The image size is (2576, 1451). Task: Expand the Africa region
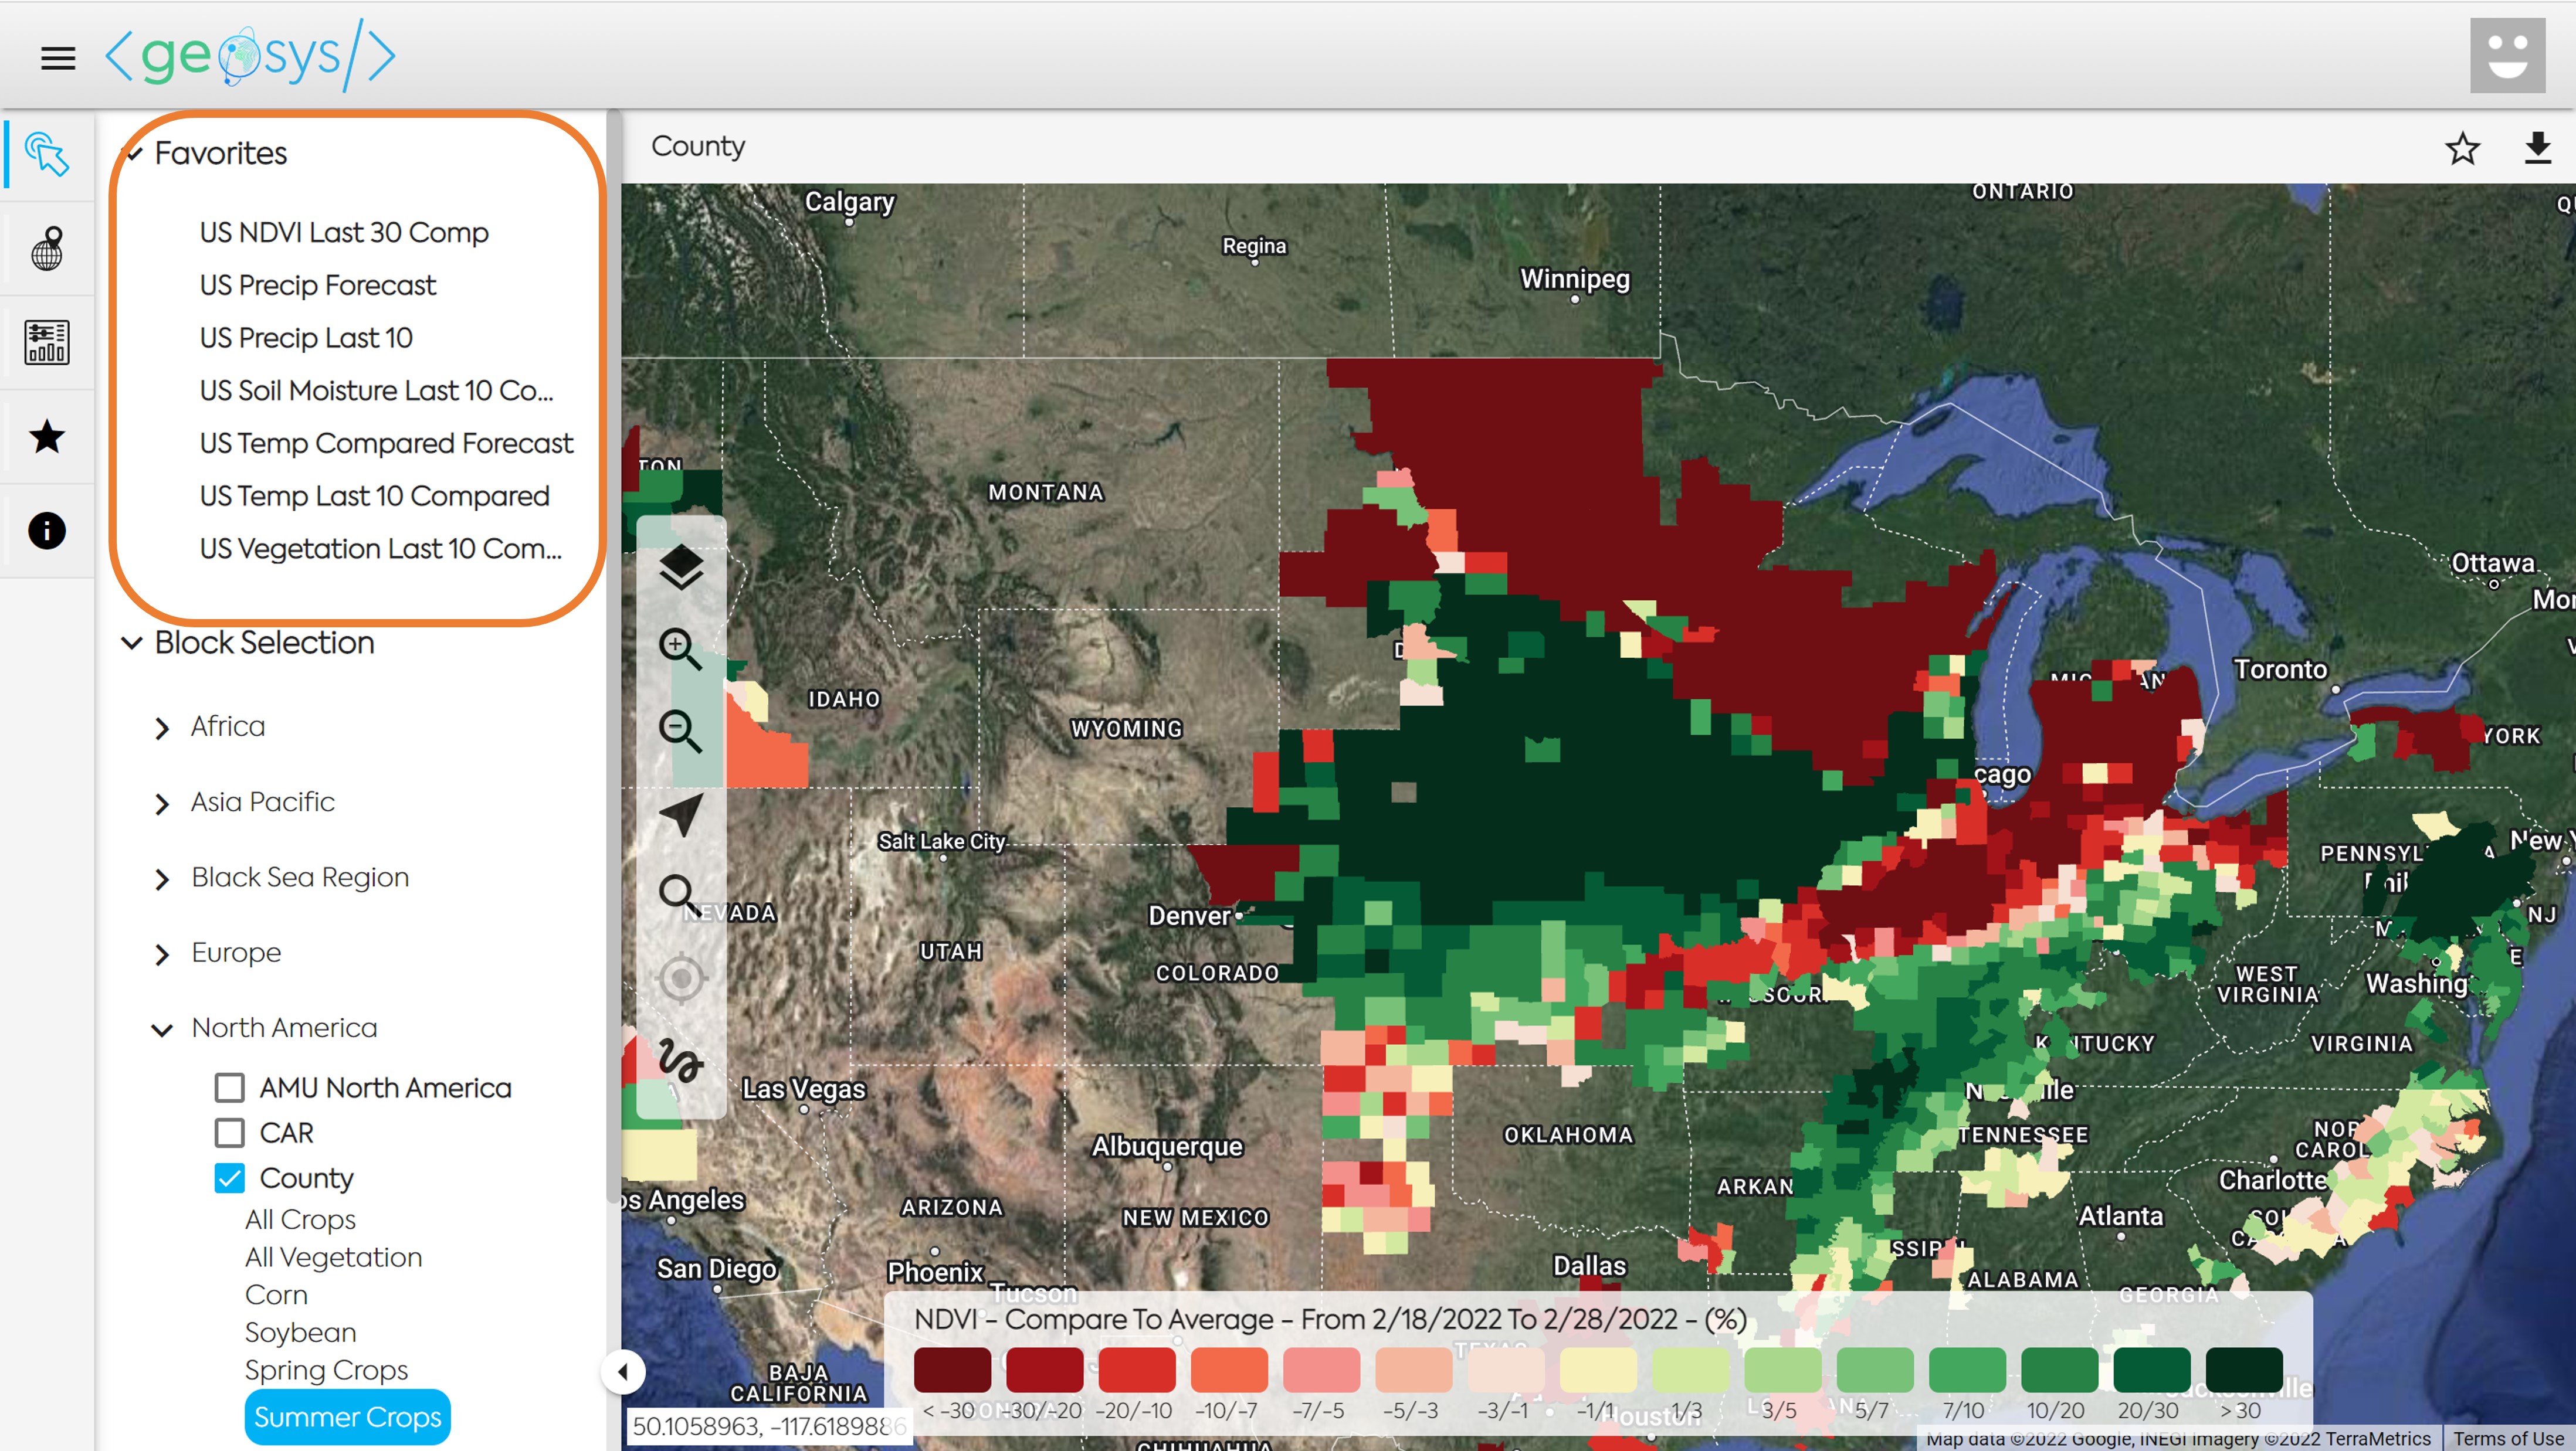(x=163, y=728)
